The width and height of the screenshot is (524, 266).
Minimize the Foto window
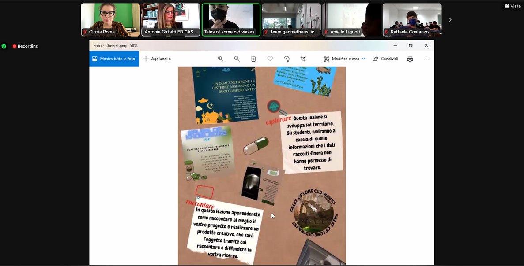[x=396, y=45]
